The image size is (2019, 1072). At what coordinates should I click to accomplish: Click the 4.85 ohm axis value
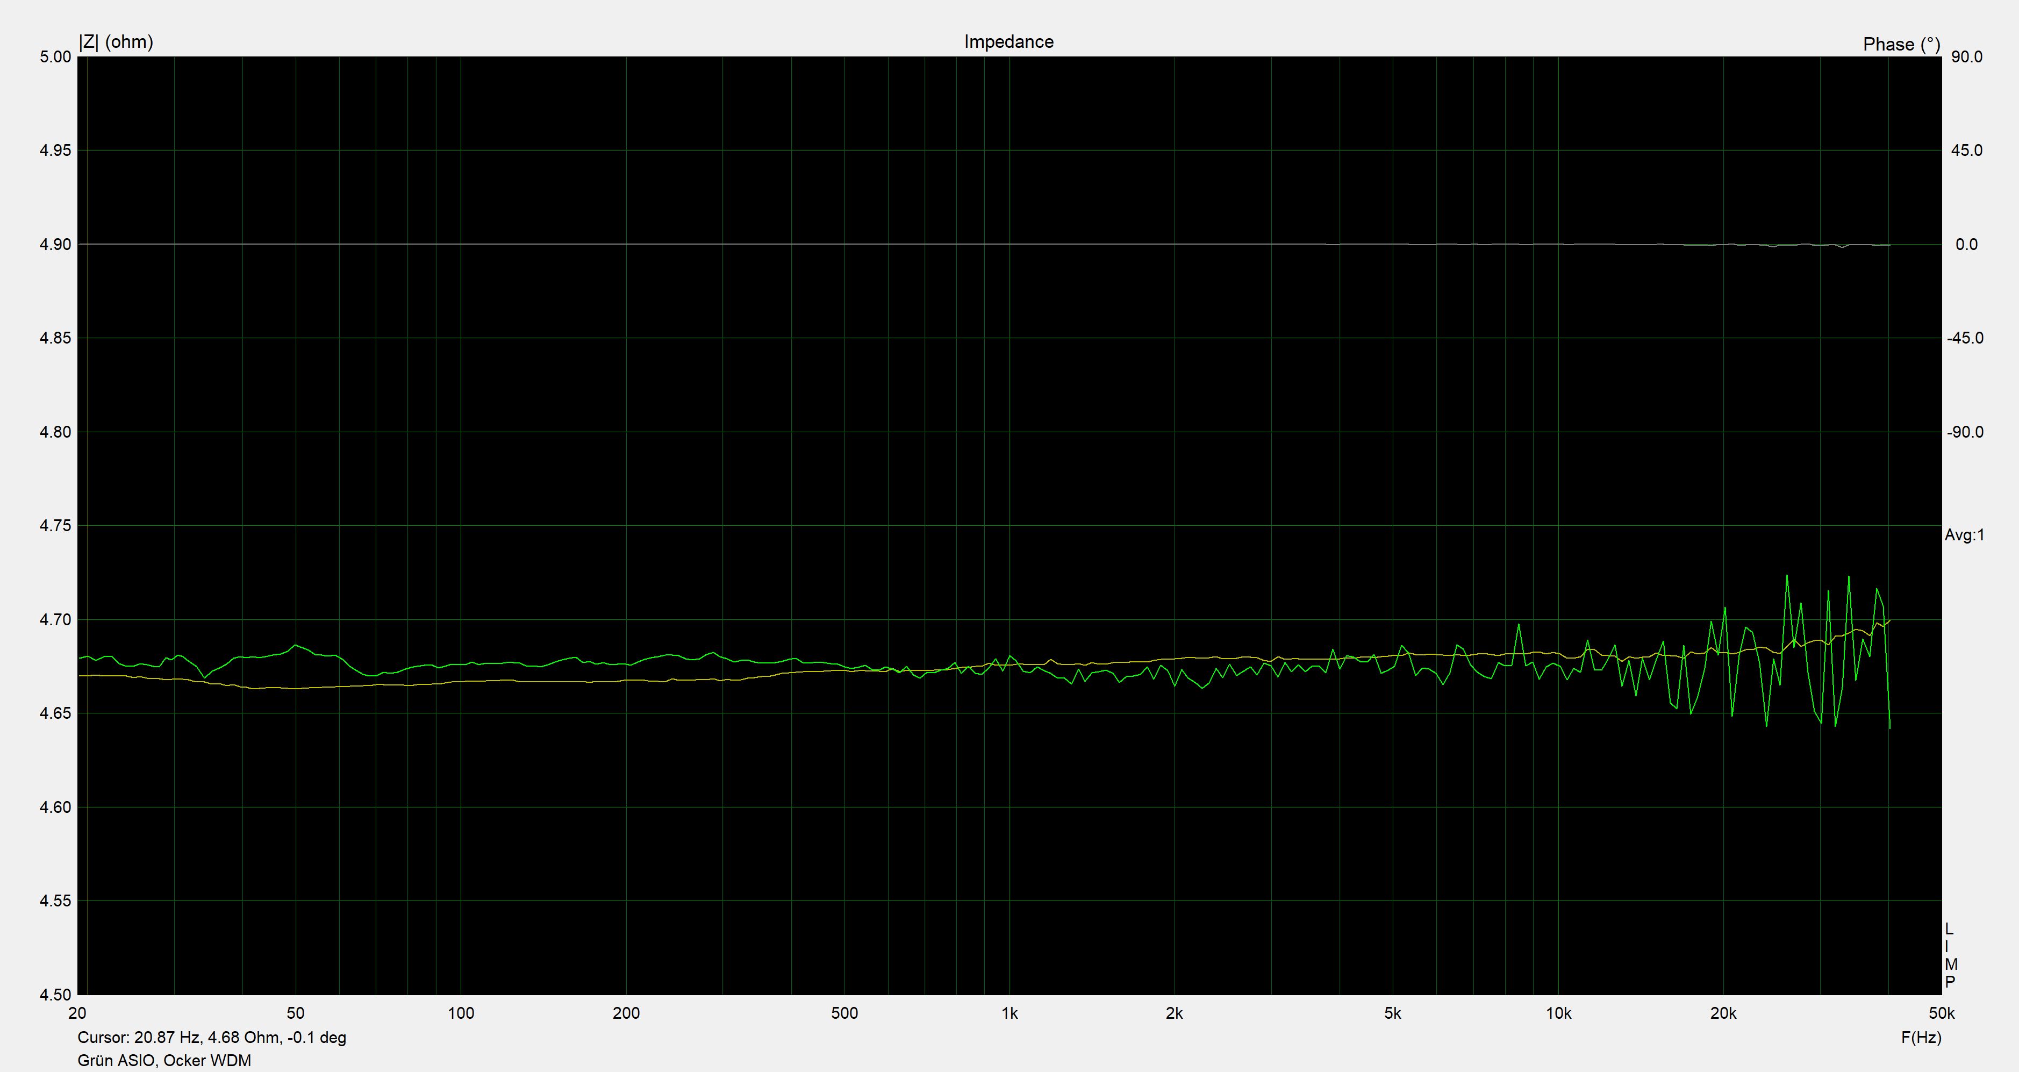tap(55, 339)
